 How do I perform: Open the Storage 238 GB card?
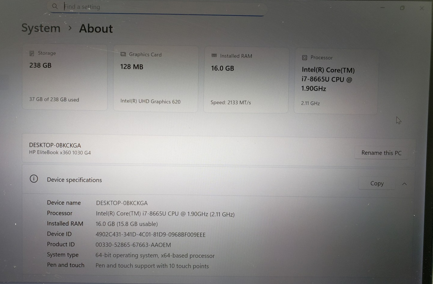pos(65,77)
